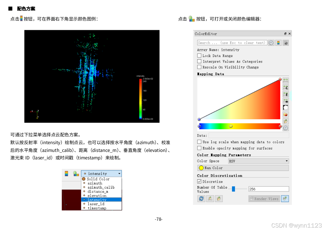Screen dimensions: 323x231
Task: Click inline color legend icon in first Chinese sentence
Action: [x=21, y=19]
